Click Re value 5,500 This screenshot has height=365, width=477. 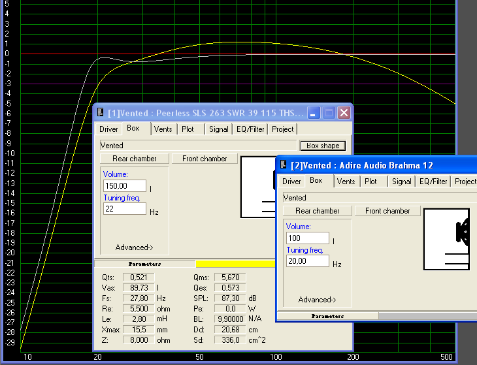[x=139, y=308]
